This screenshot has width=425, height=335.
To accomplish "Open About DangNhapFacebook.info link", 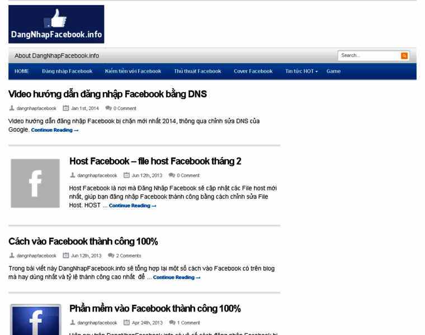I will (x=56, y=56).
